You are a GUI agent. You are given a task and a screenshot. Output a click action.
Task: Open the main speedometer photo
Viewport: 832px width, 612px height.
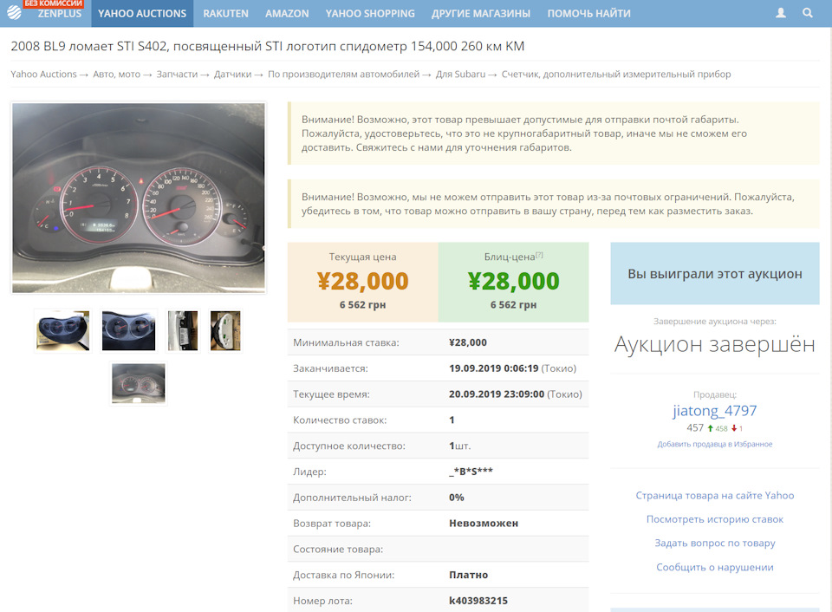pos(139,198)
